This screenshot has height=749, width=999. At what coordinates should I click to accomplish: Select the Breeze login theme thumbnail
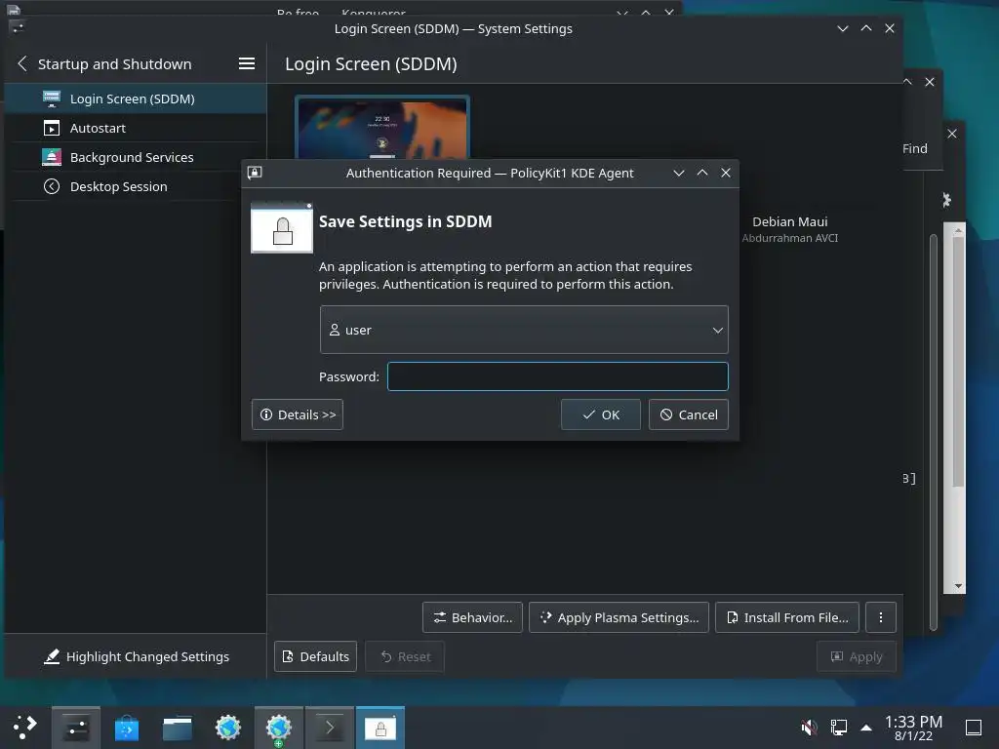(x=382, y=128)
